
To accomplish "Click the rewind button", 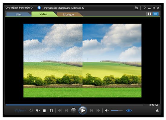I will (x=60, y=110).
